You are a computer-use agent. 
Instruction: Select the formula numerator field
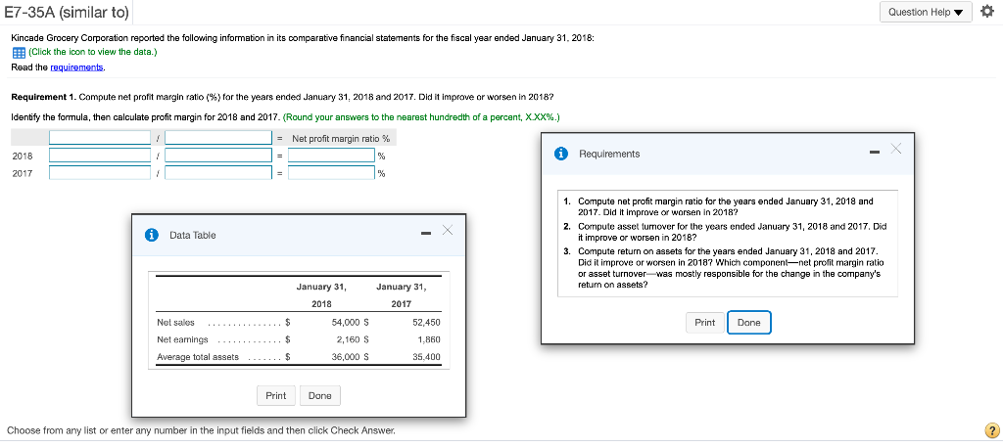click(x=100, y=138)
